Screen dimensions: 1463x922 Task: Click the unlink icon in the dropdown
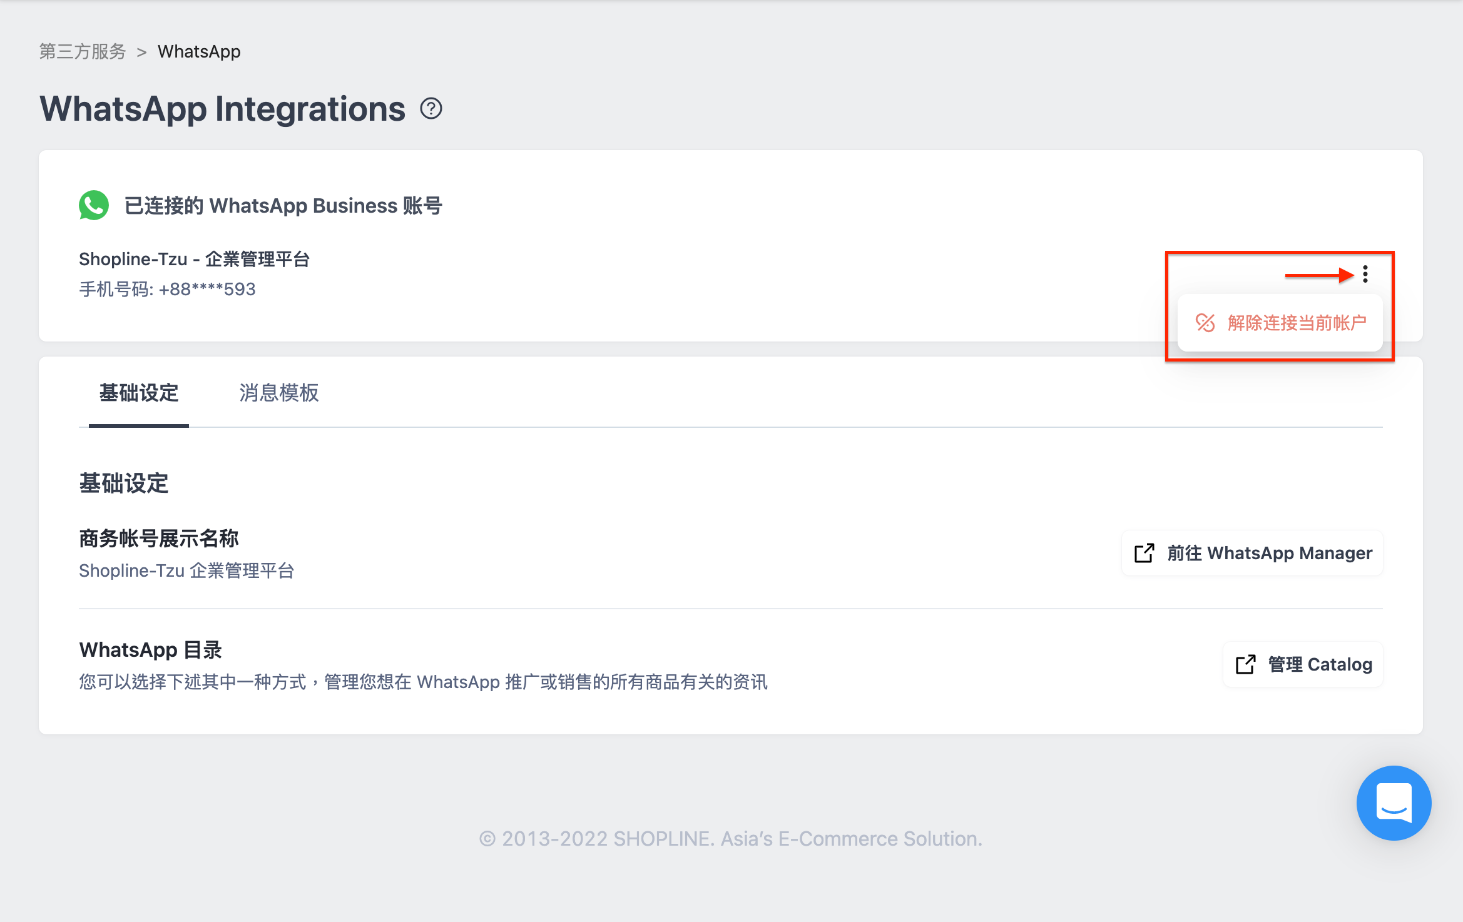pos(1205,323)
